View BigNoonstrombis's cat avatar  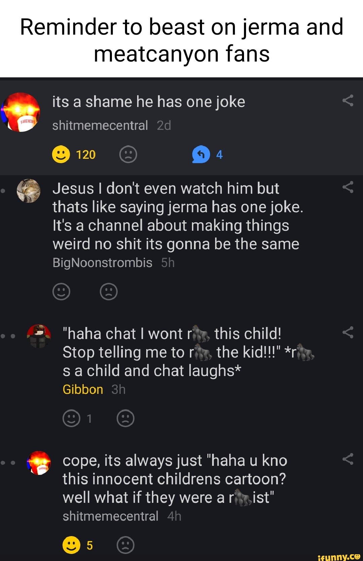pos(29,191)
